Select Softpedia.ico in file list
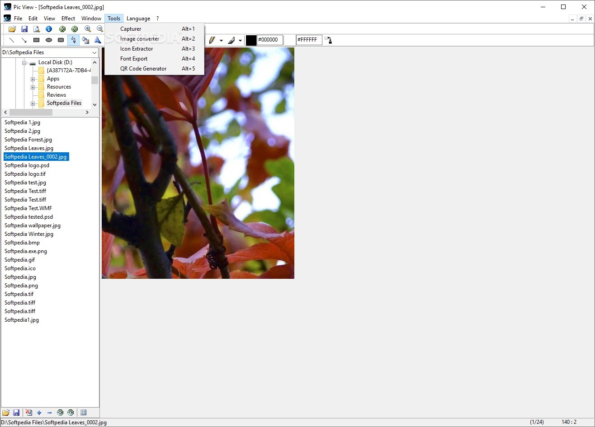 tap(20, 268)
